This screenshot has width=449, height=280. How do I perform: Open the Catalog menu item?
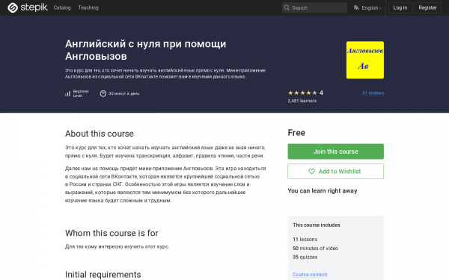(x=62, y=7)
